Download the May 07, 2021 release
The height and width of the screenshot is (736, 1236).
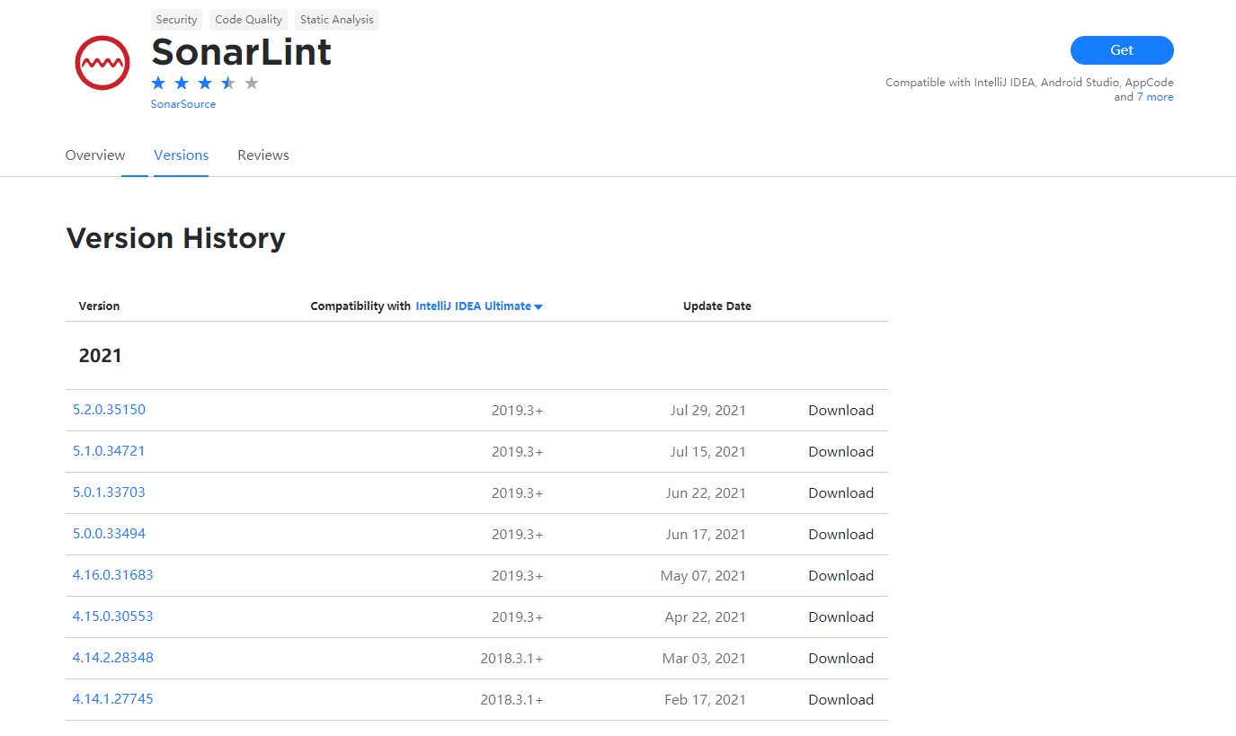tap(840, 576)
